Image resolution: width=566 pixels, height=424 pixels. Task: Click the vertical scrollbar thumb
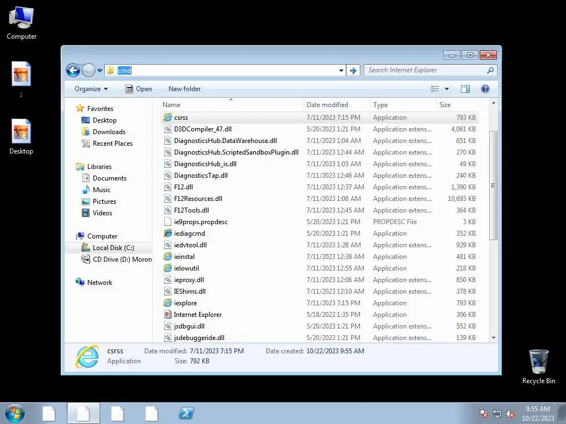493,185
